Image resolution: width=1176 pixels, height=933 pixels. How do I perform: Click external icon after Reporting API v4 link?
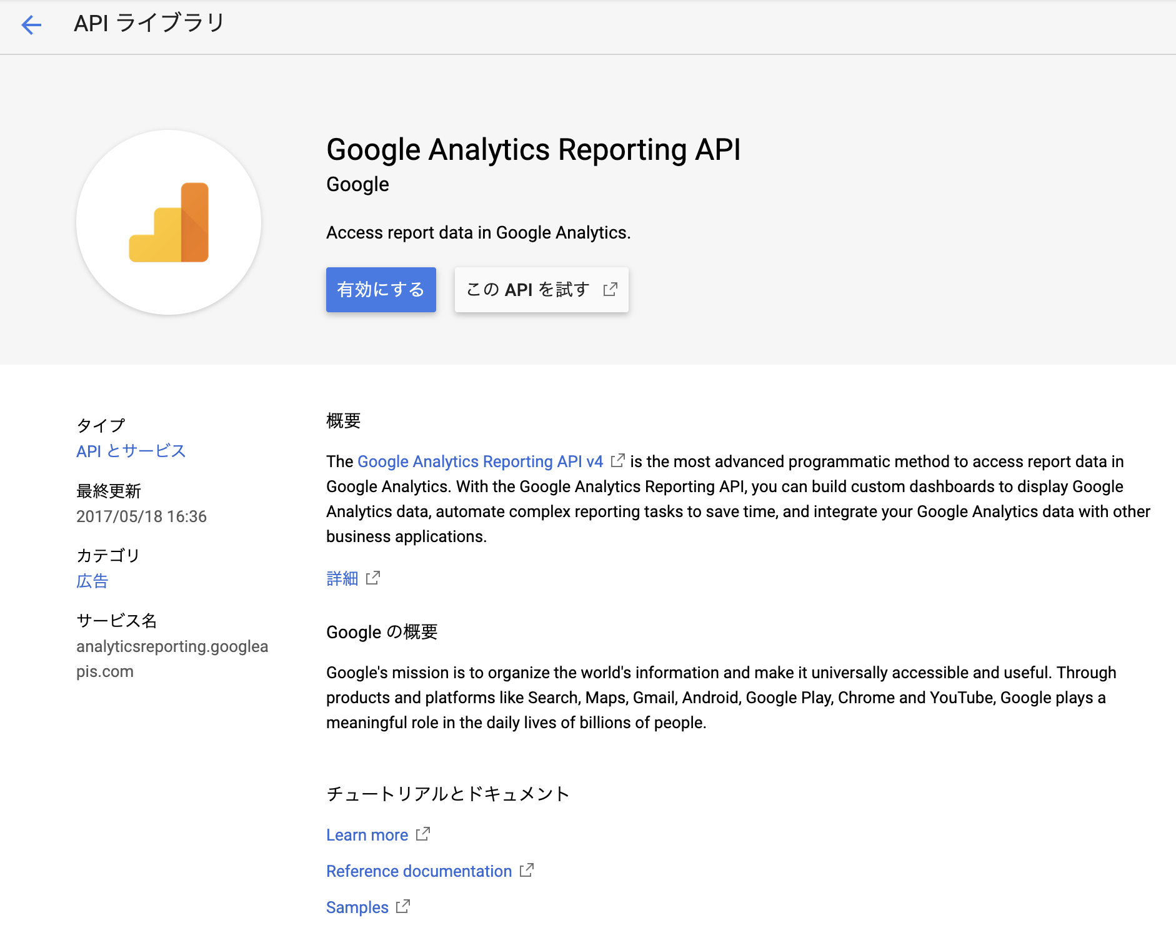[617, 461]
